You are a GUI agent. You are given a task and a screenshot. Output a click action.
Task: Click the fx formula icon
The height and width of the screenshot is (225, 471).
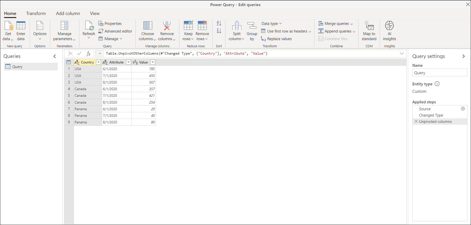[x=88, y=53]
